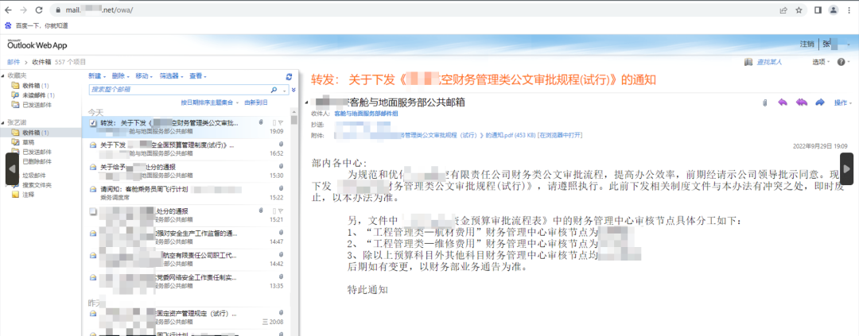
Task: Open the user name dropdown beside 注销
Action: 836,44
